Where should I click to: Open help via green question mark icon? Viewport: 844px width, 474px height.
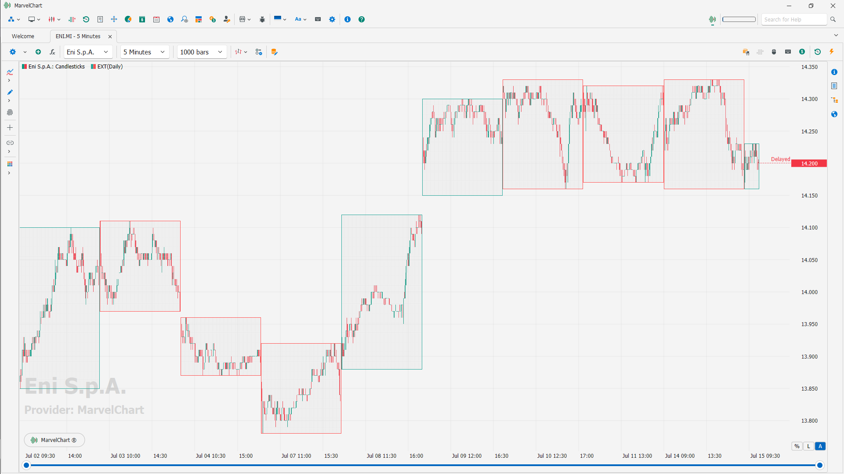[x=362, y=19]
